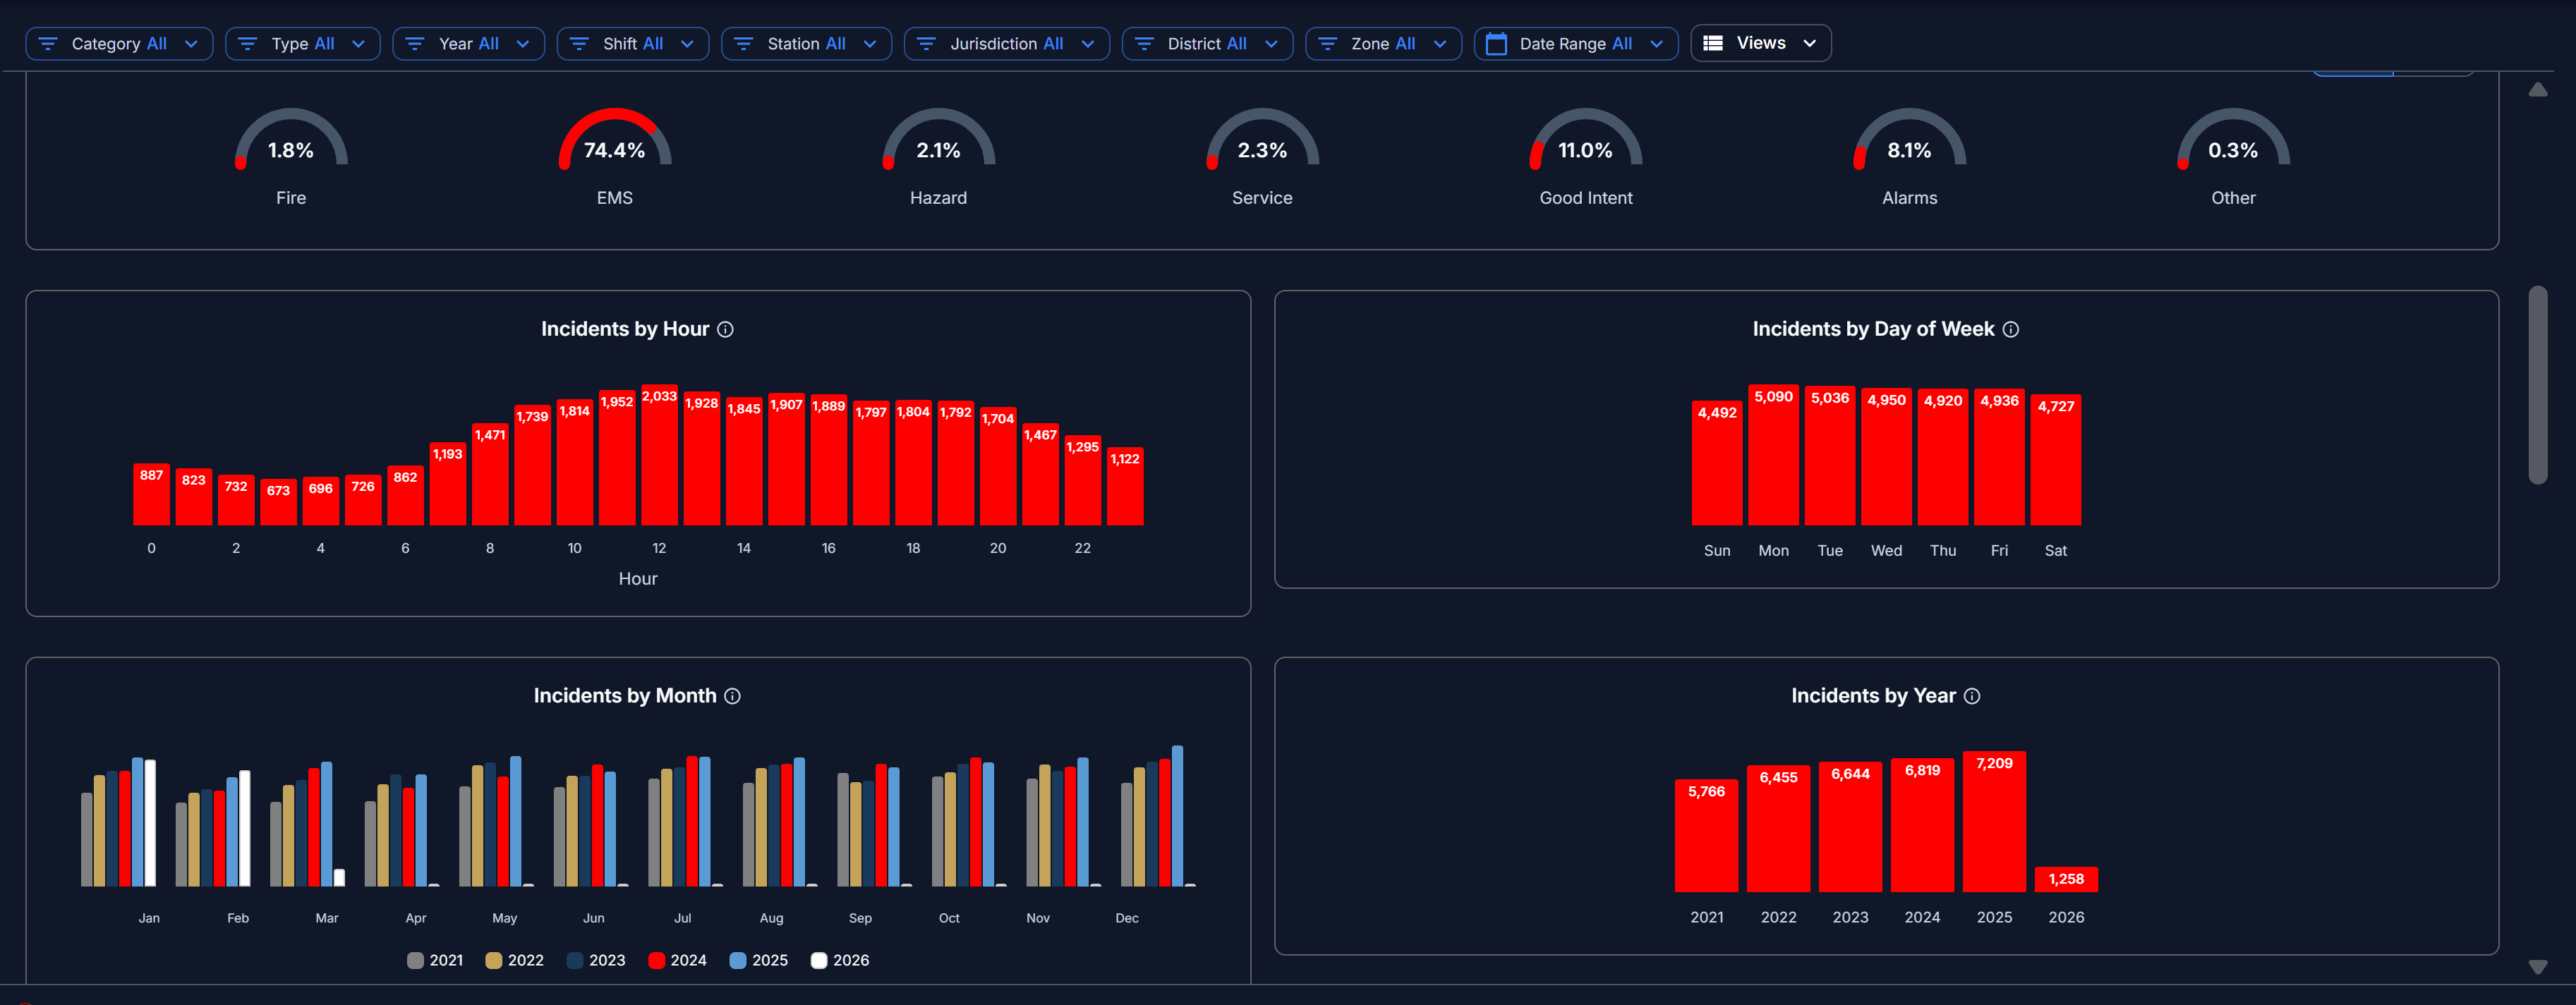
Task: Click the list icon in Views button
Action: [1713, 43]
